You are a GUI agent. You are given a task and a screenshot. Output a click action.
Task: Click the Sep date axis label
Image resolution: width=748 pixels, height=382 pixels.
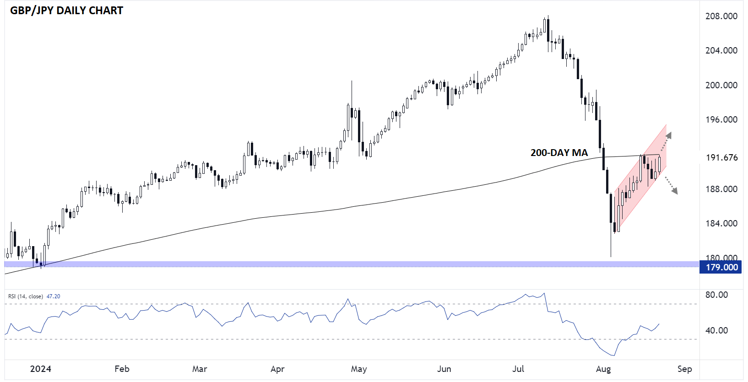pos(684,369)
